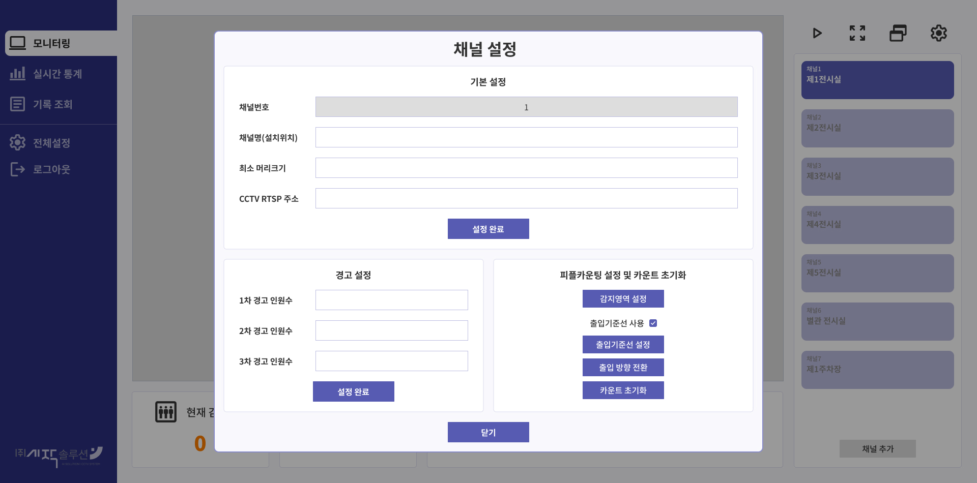This screenshot has height=483, width=977.
Task: Start playback with the play icon
Action: [817, 33]
